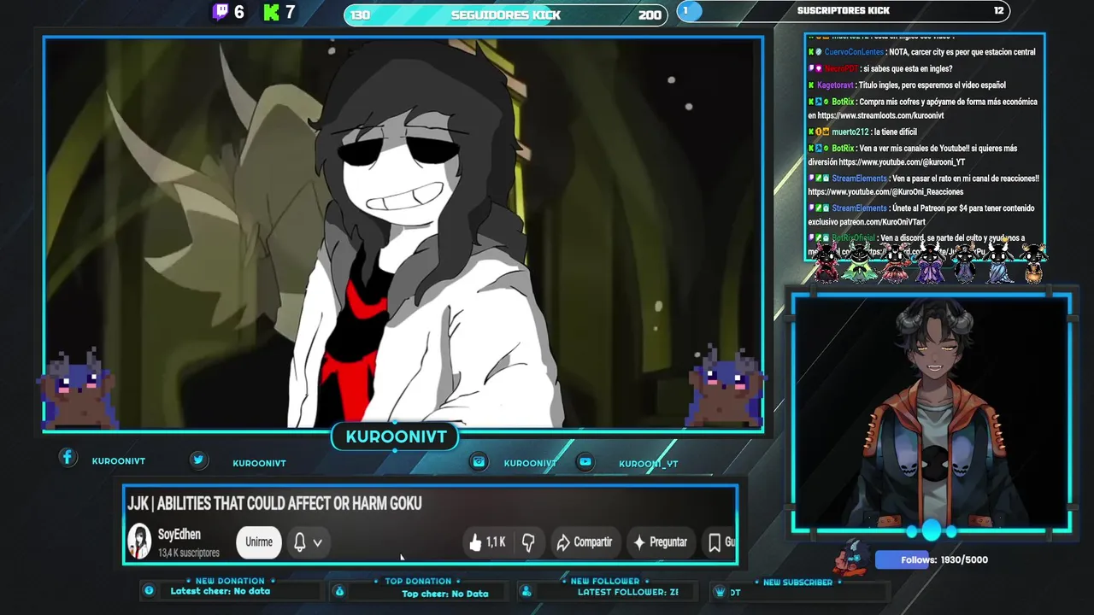Click username CuervoConLentes in chat

point(855,52)
